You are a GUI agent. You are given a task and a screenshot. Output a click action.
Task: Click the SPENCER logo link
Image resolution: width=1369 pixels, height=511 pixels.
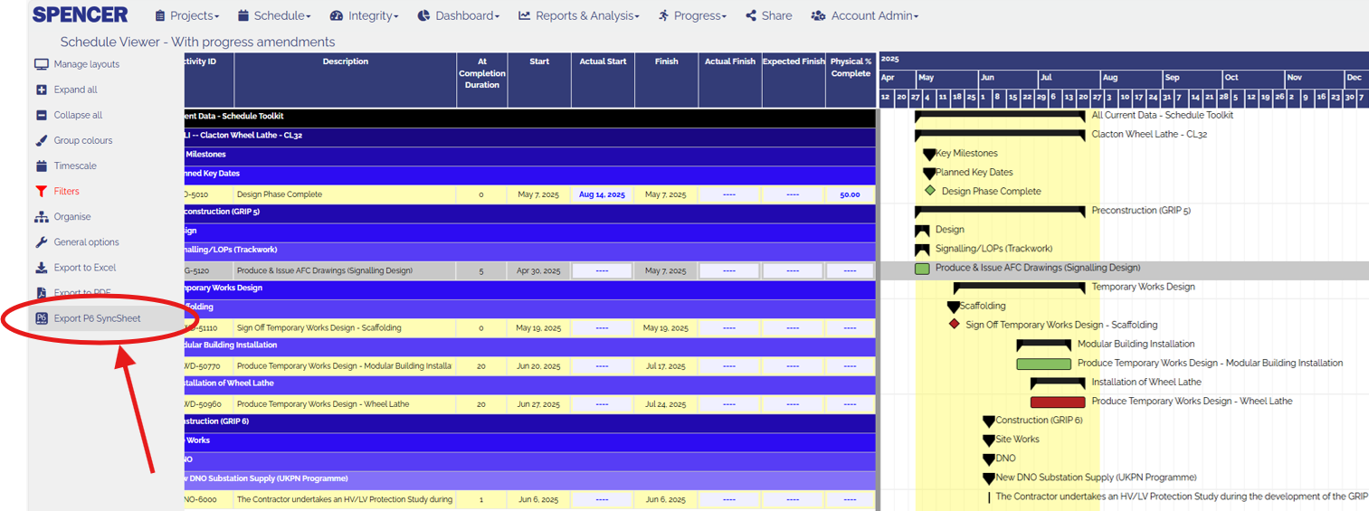[80, 14]
